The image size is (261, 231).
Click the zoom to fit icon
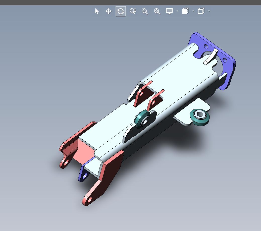(157, 11)
